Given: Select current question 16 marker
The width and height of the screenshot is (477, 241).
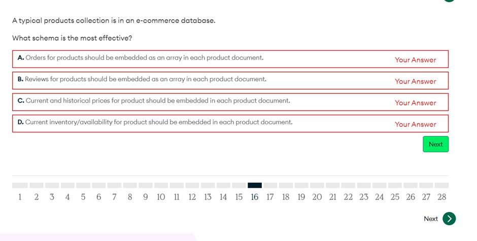Looking at the screenshot, I should pos(255,197).
